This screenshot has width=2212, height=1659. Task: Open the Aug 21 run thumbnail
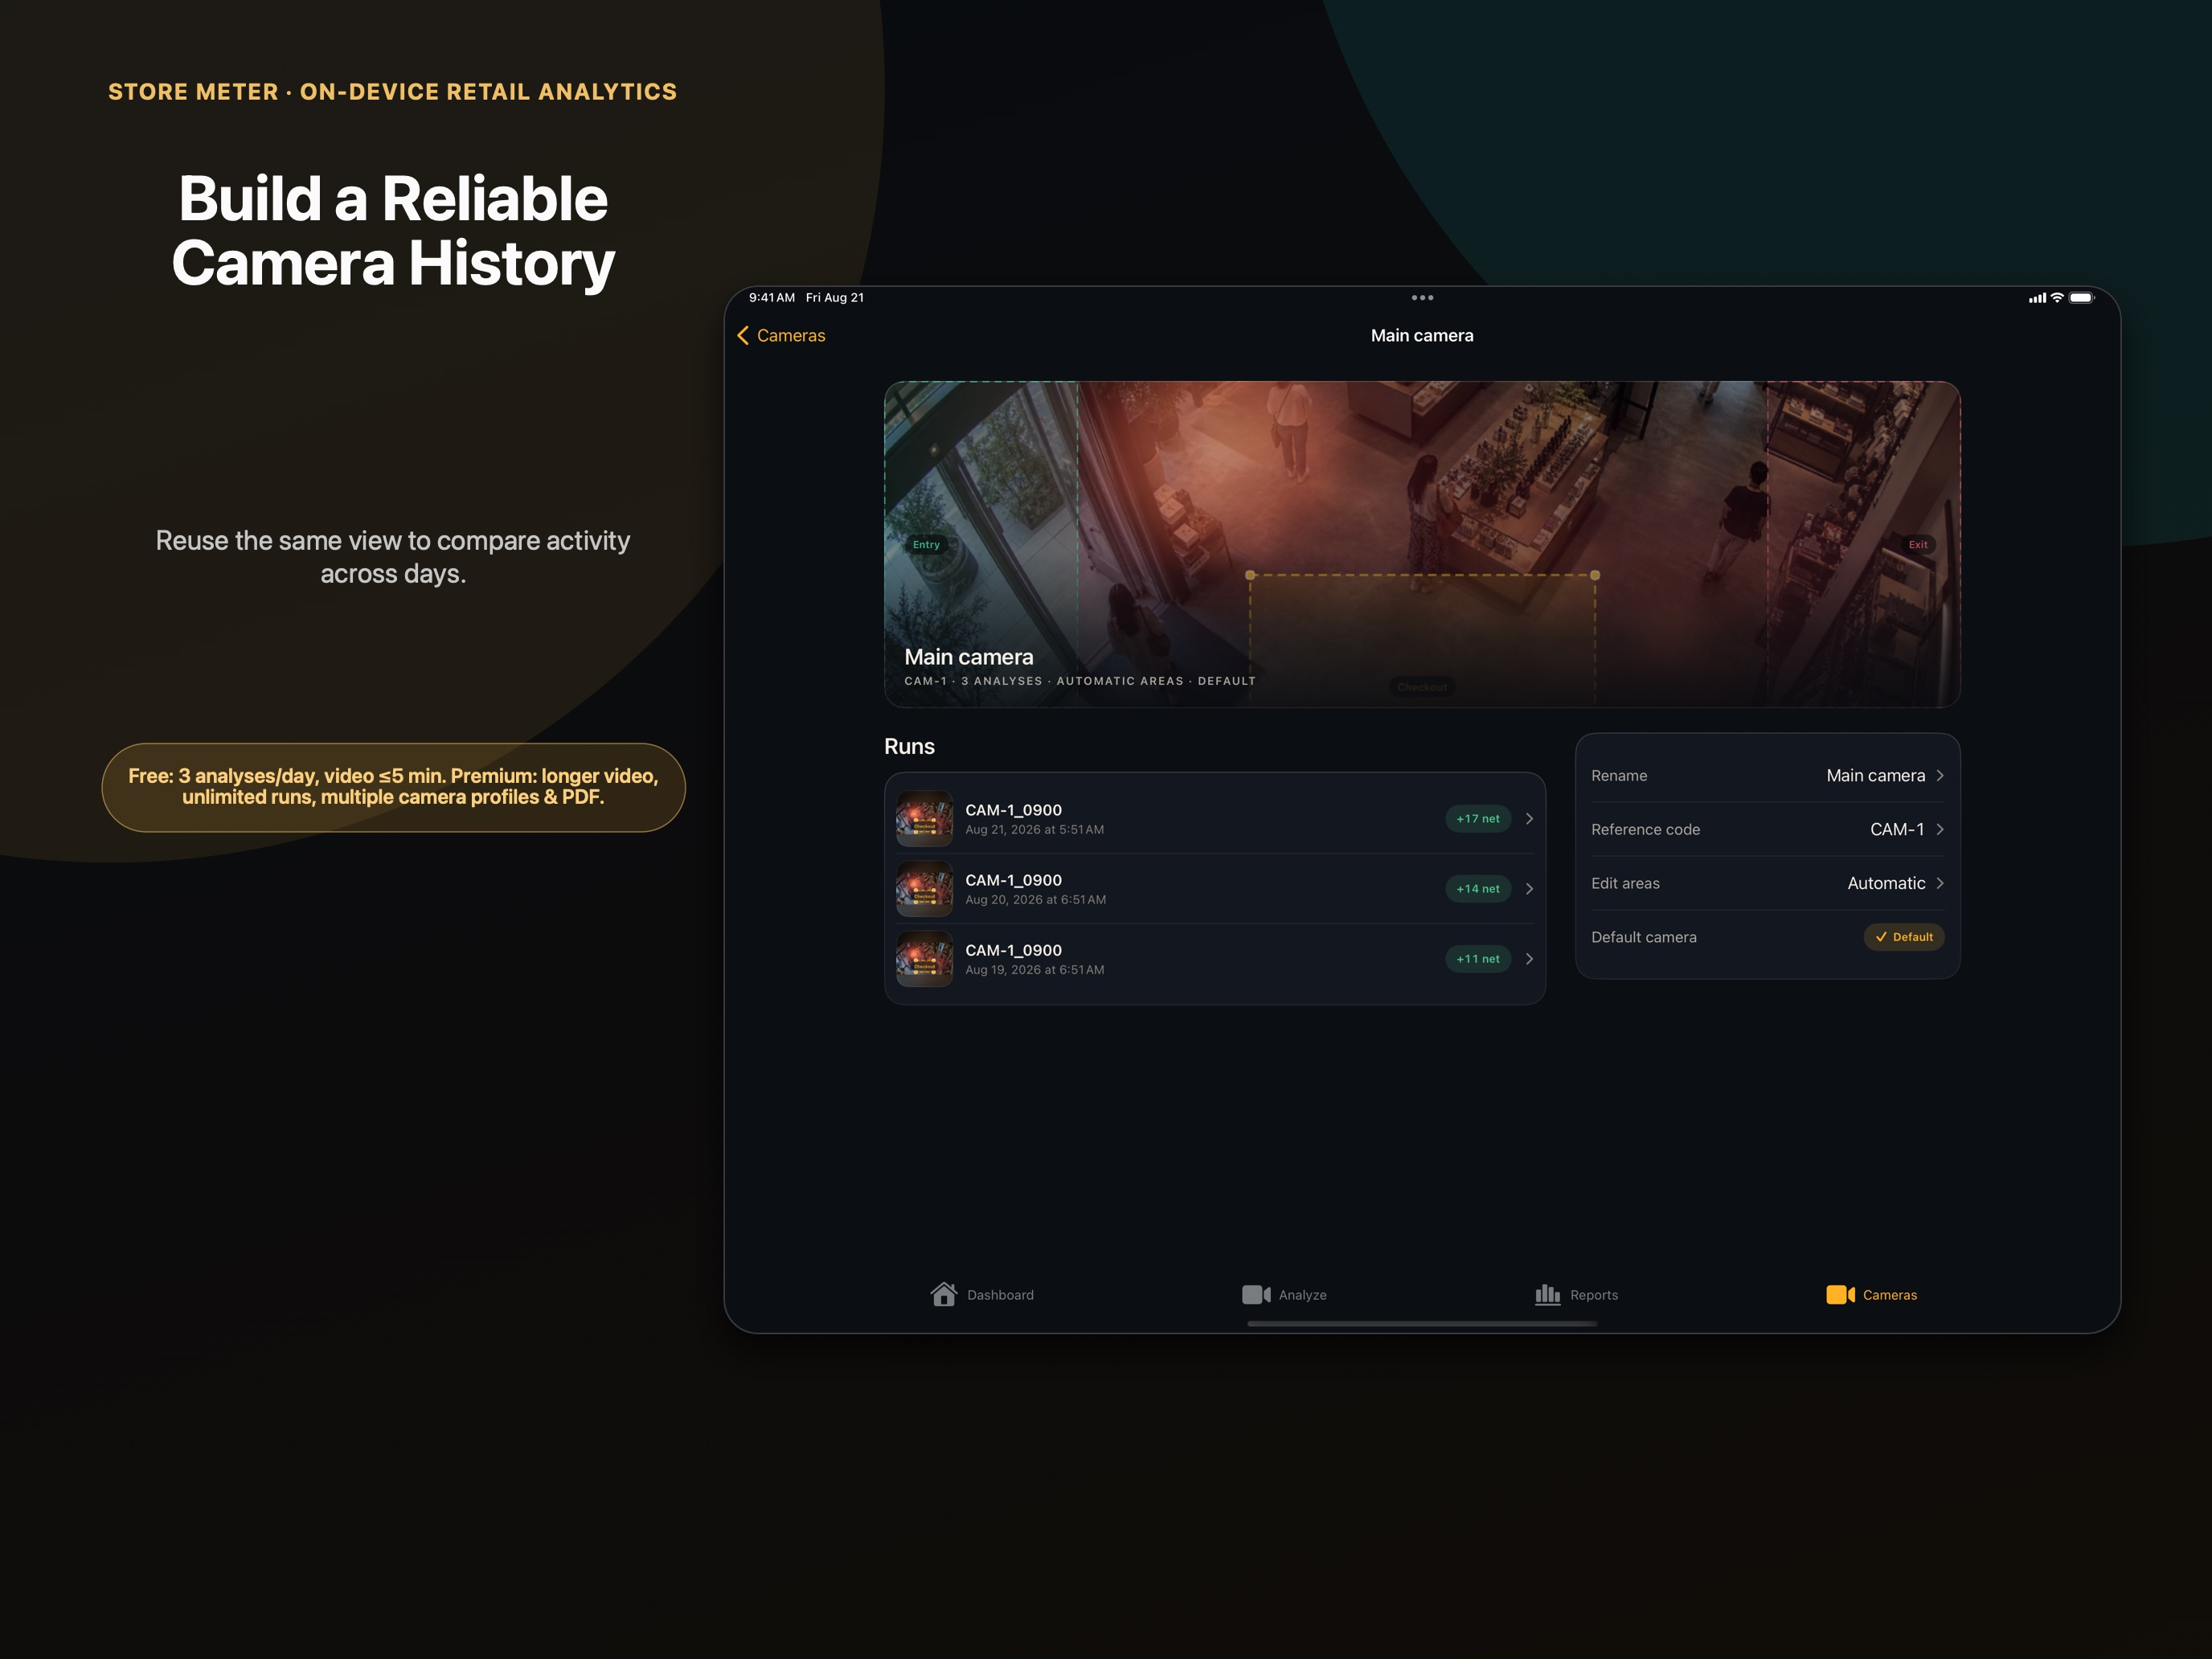click(x=924, y=819)
